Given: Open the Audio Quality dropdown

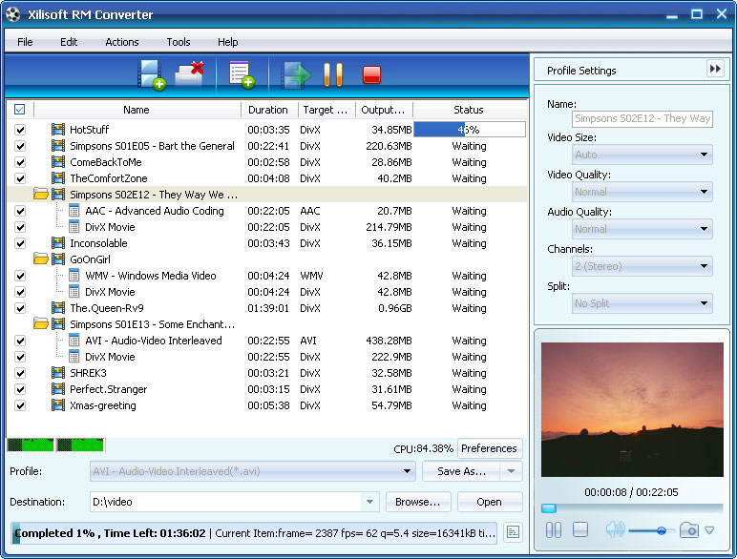Looking at the screenshot, I should [642, 229].
